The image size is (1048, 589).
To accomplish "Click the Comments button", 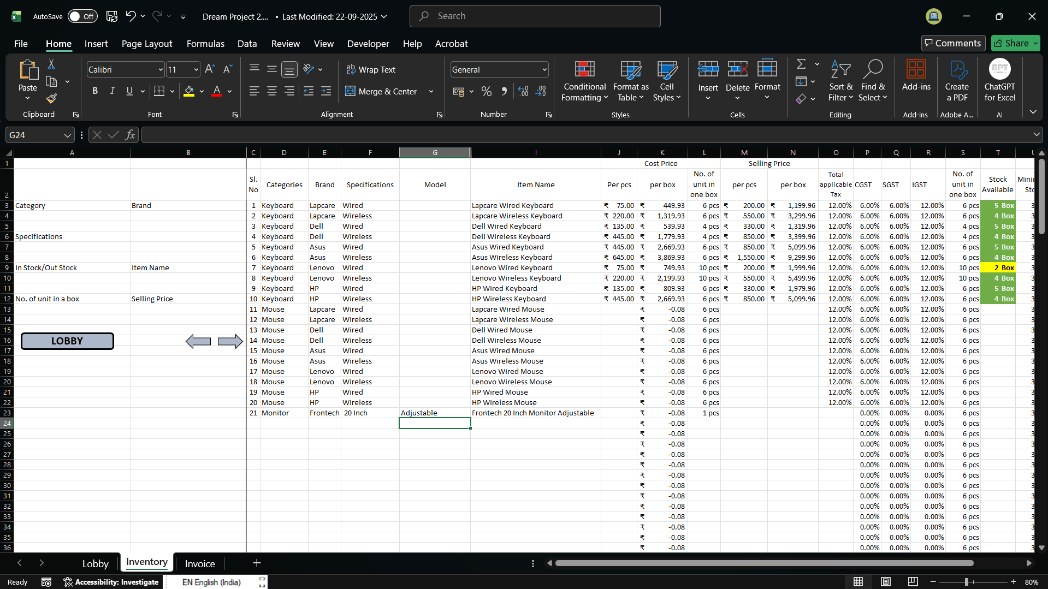I will 953,43.
